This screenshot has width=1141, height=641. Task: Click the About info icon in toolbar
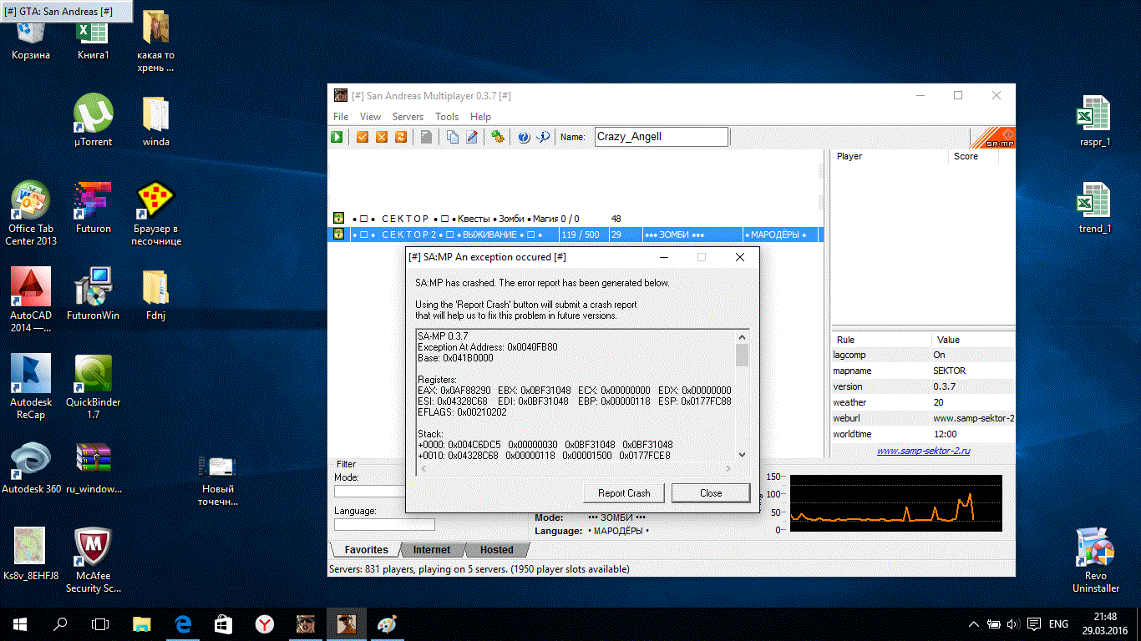point(543,137)
